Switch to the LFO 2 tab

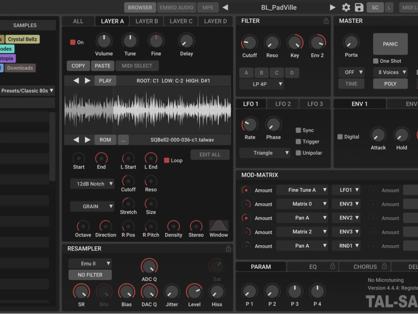tap(283, 104)
